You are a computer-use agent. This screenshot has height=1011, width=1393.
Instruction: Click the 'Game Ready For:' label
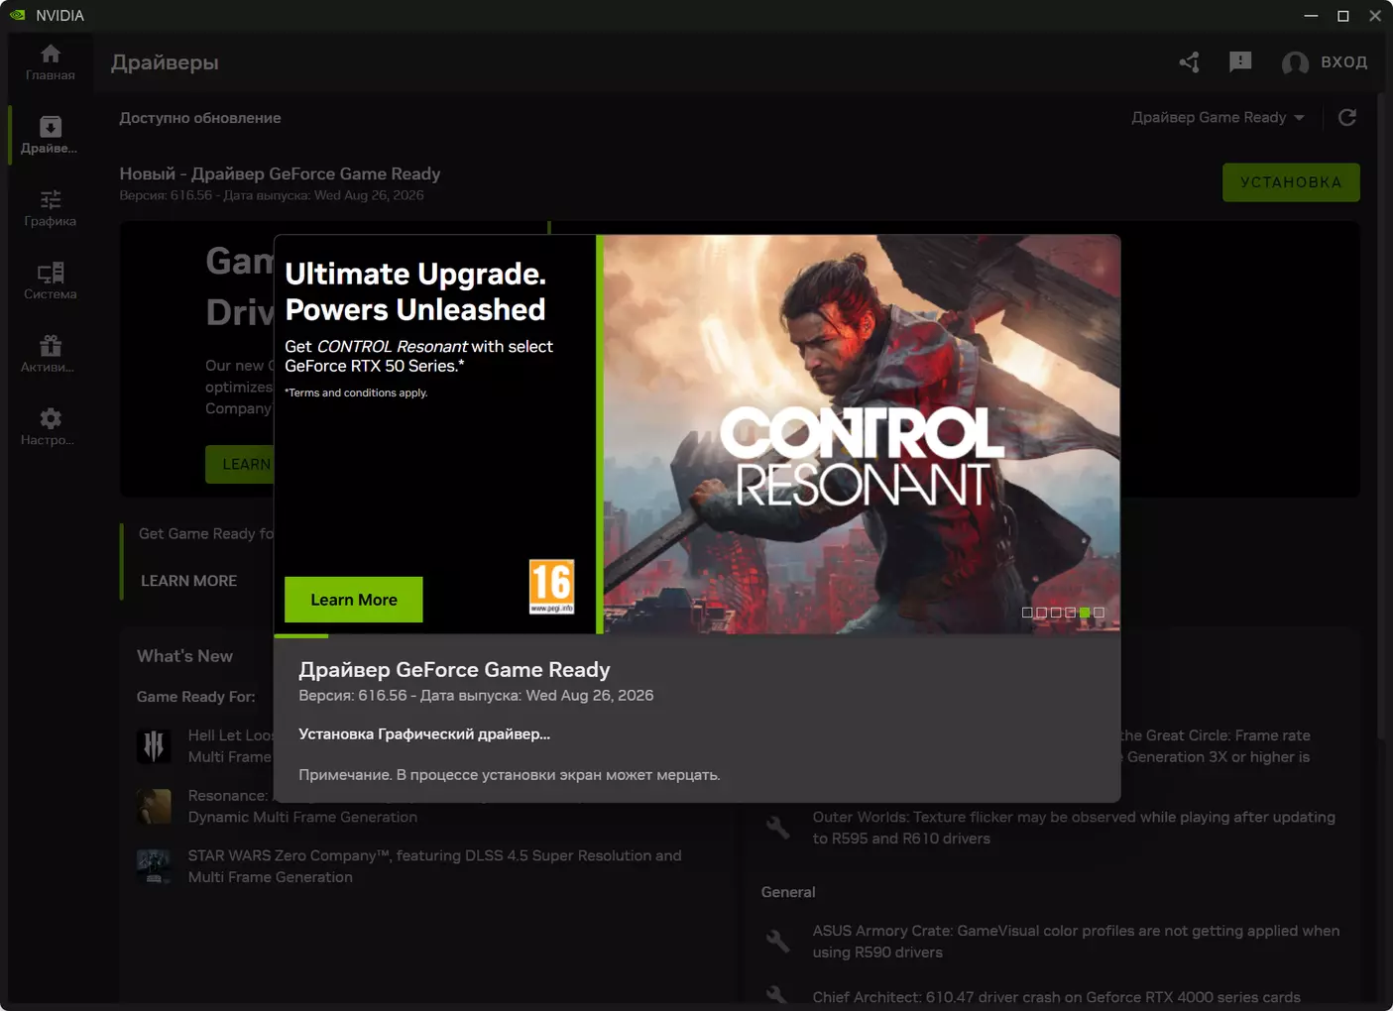[195, 697]
